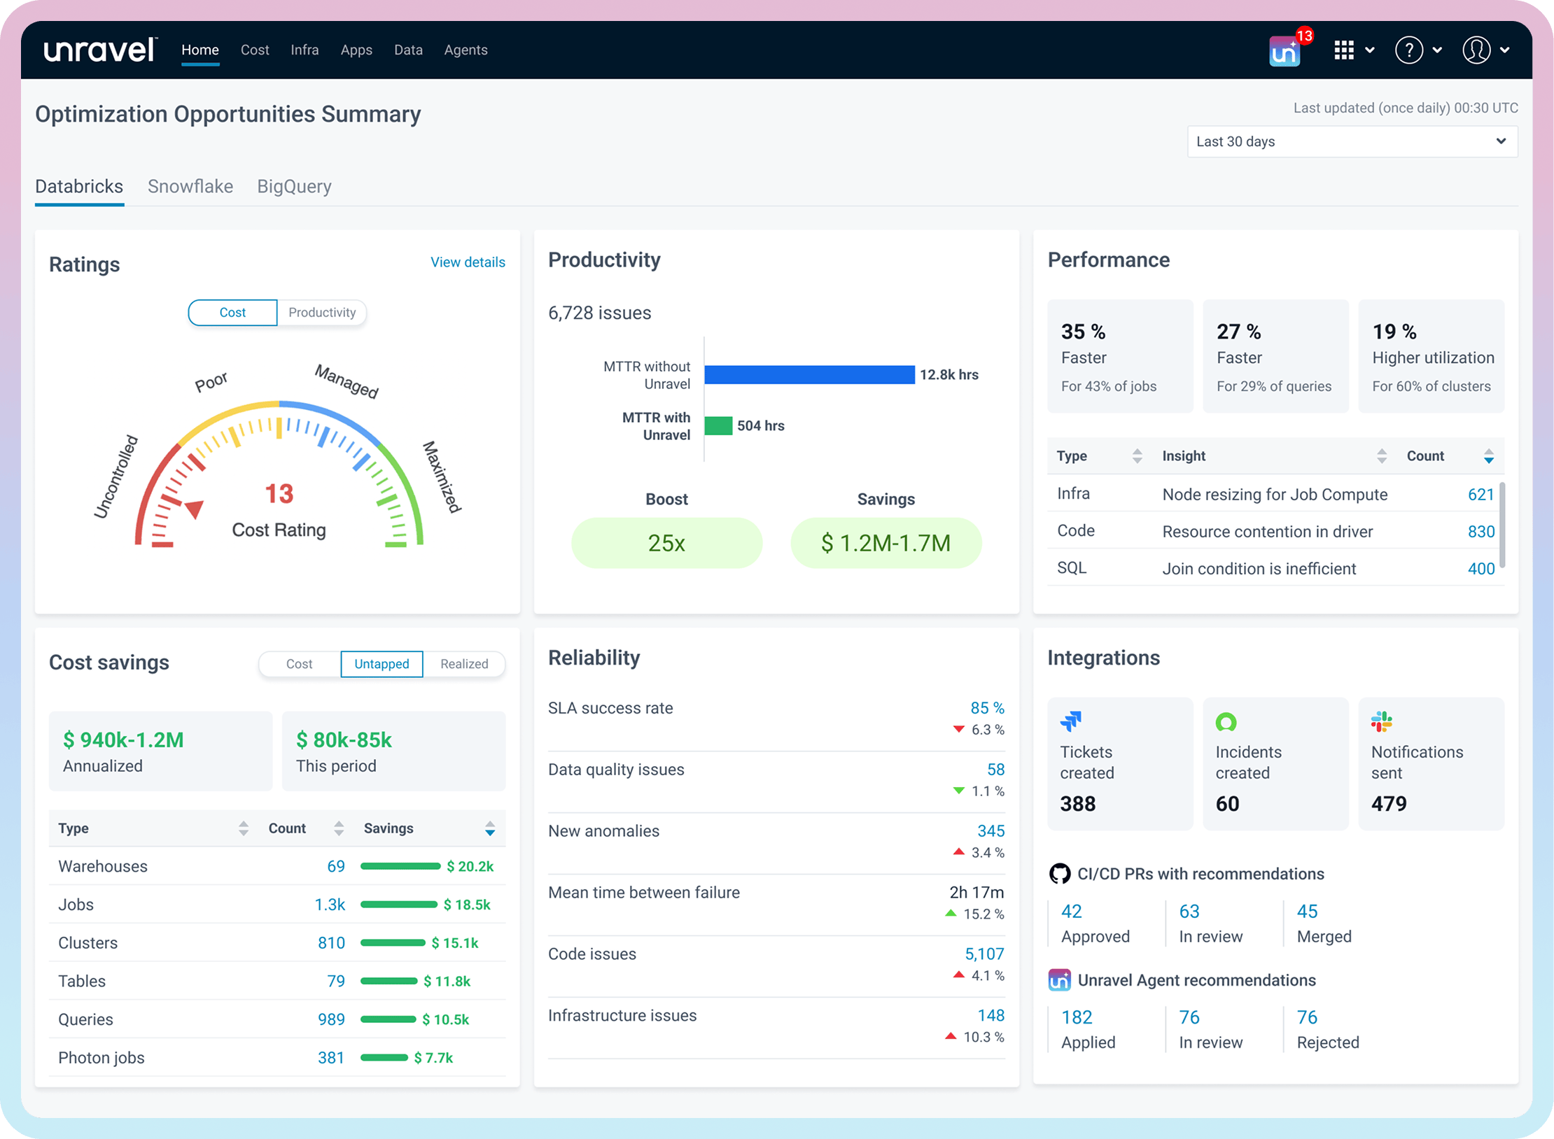Open the Cost nav item

pyautogui.click(x=255, y=50)
